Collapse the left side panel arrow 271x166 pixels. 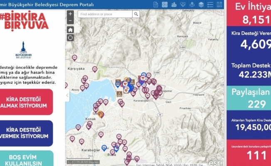pos(68,95)
